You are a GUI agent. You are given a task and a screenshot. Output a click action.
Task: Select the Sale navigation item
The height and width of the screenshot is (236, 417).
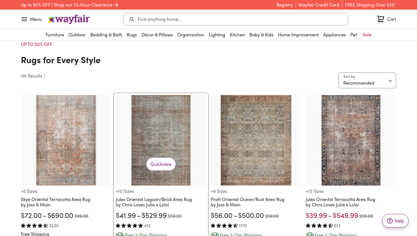point(367,35)
